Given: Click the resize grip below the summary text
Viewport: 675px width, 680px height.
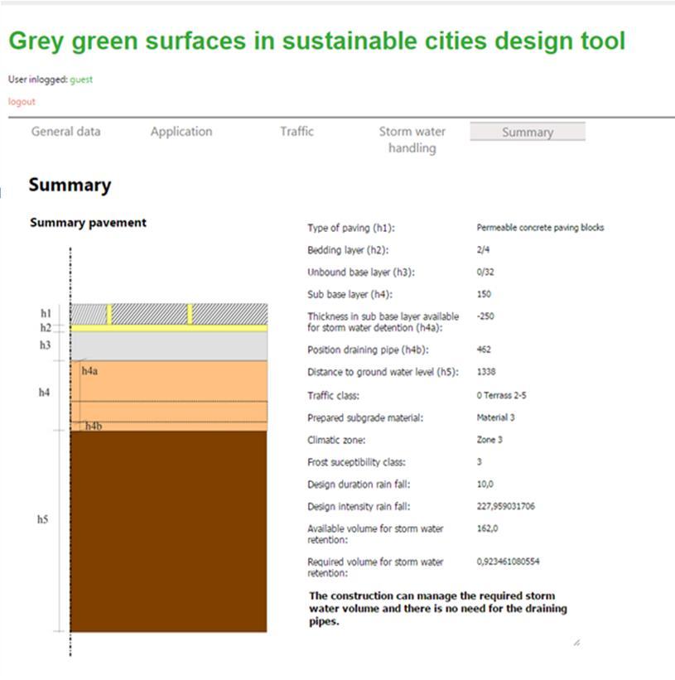Looking at the screenshot, I should [576, 643].
